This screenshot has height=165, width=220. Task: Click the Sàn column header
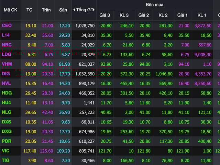[x=63, y=10]
